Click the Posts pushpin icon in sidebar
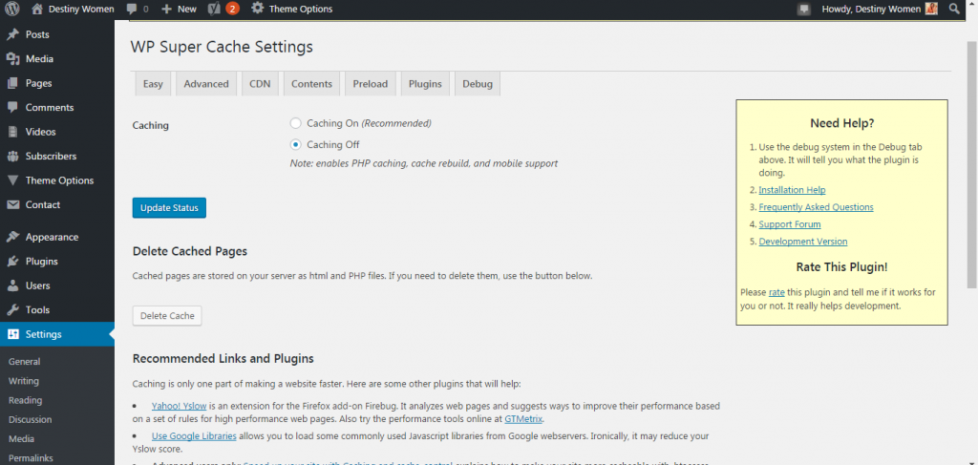 pos(12,34)
